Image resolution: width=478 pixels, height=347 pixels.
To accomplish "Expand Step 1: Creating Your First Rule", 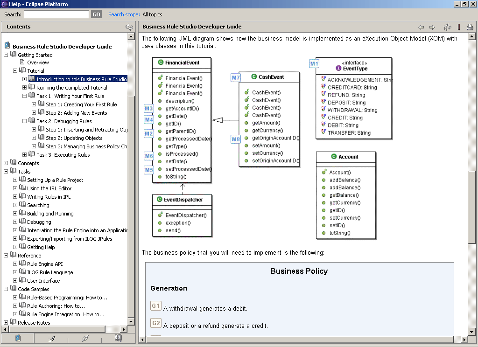I will pos(34,104).
